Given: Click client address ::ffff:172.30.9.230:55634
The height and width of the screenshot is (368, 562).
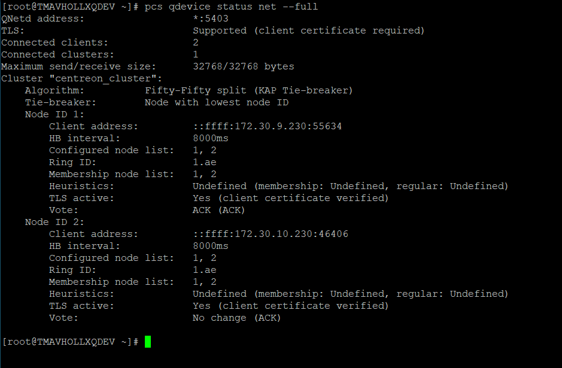Looking at the screenshot, I should click(x=267, y=126).
